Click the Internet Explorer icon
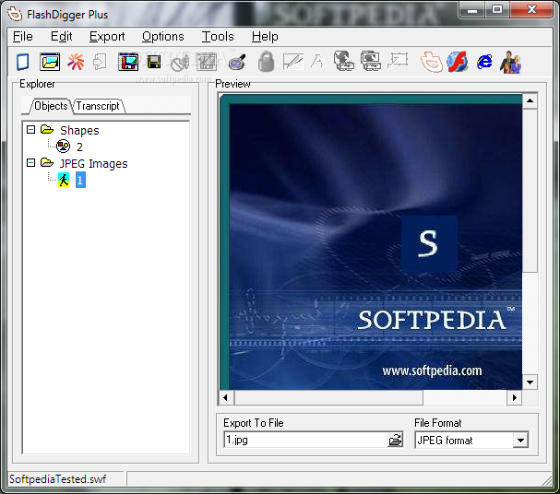The height and width of the screenshot is (494, 560). [x=484, y=62]
